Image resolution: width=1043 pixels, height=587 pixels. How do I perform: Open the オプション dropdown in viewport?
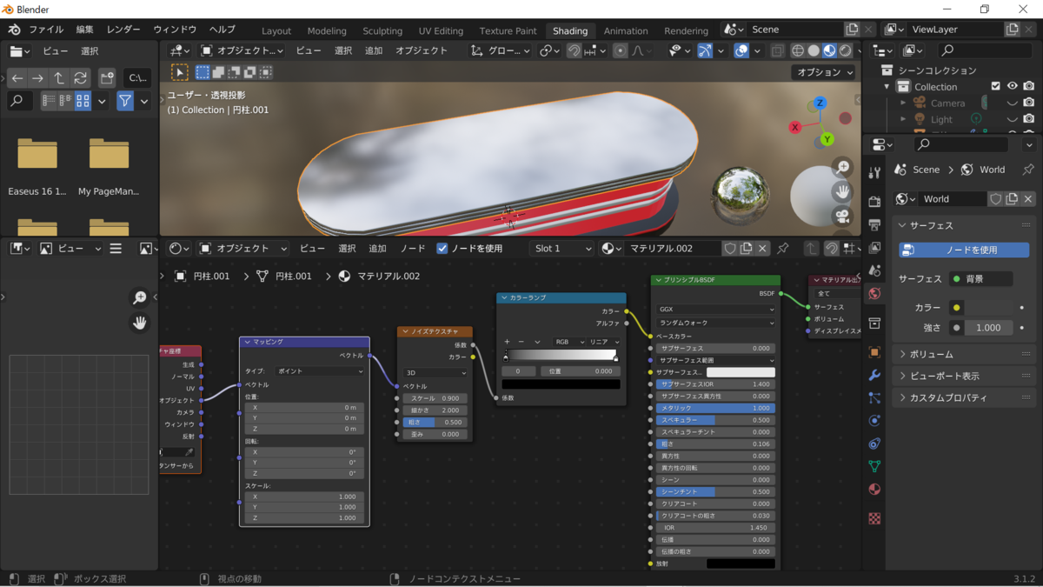click(x=823, y=72)
